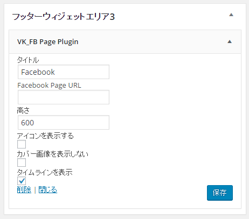Screen dimensions: 249x219
Task: Click the 削除 link to delete widget
Action: point(24,190)
